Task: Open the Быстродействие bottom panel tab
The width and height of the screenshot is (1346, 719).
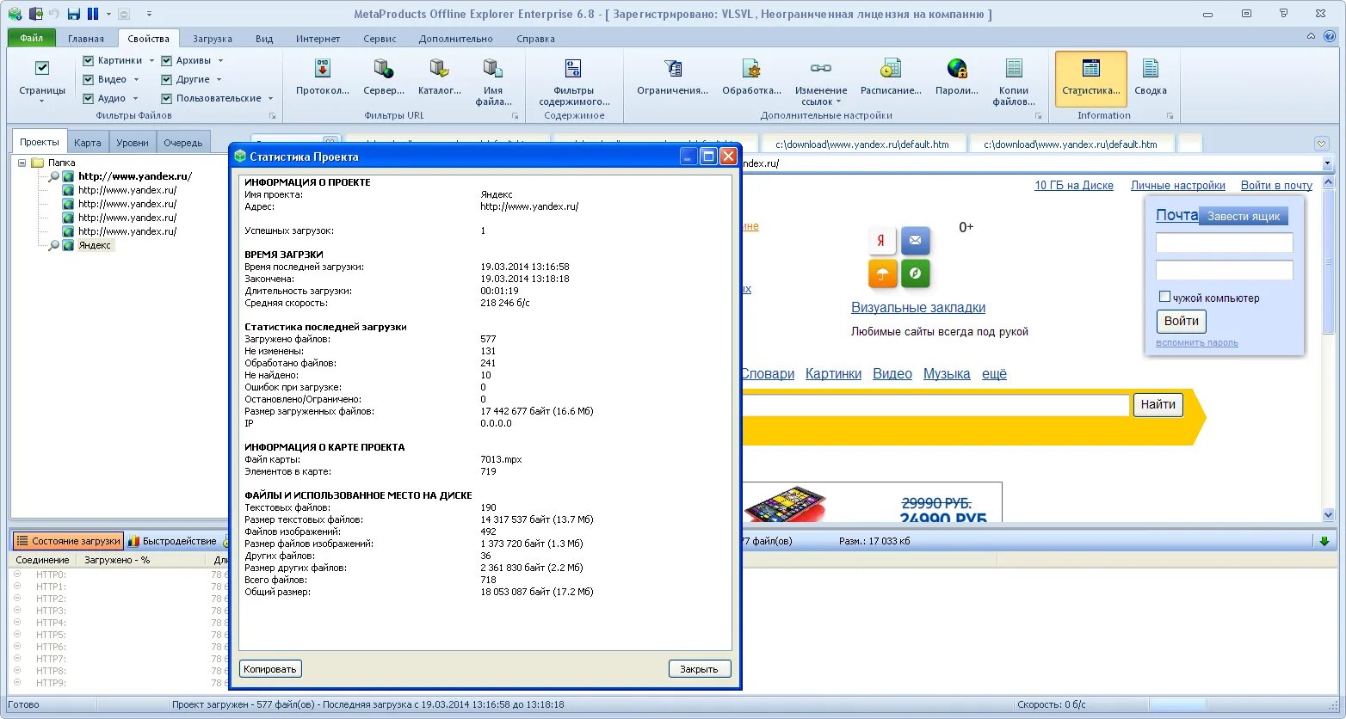Action: coord(172,541)
